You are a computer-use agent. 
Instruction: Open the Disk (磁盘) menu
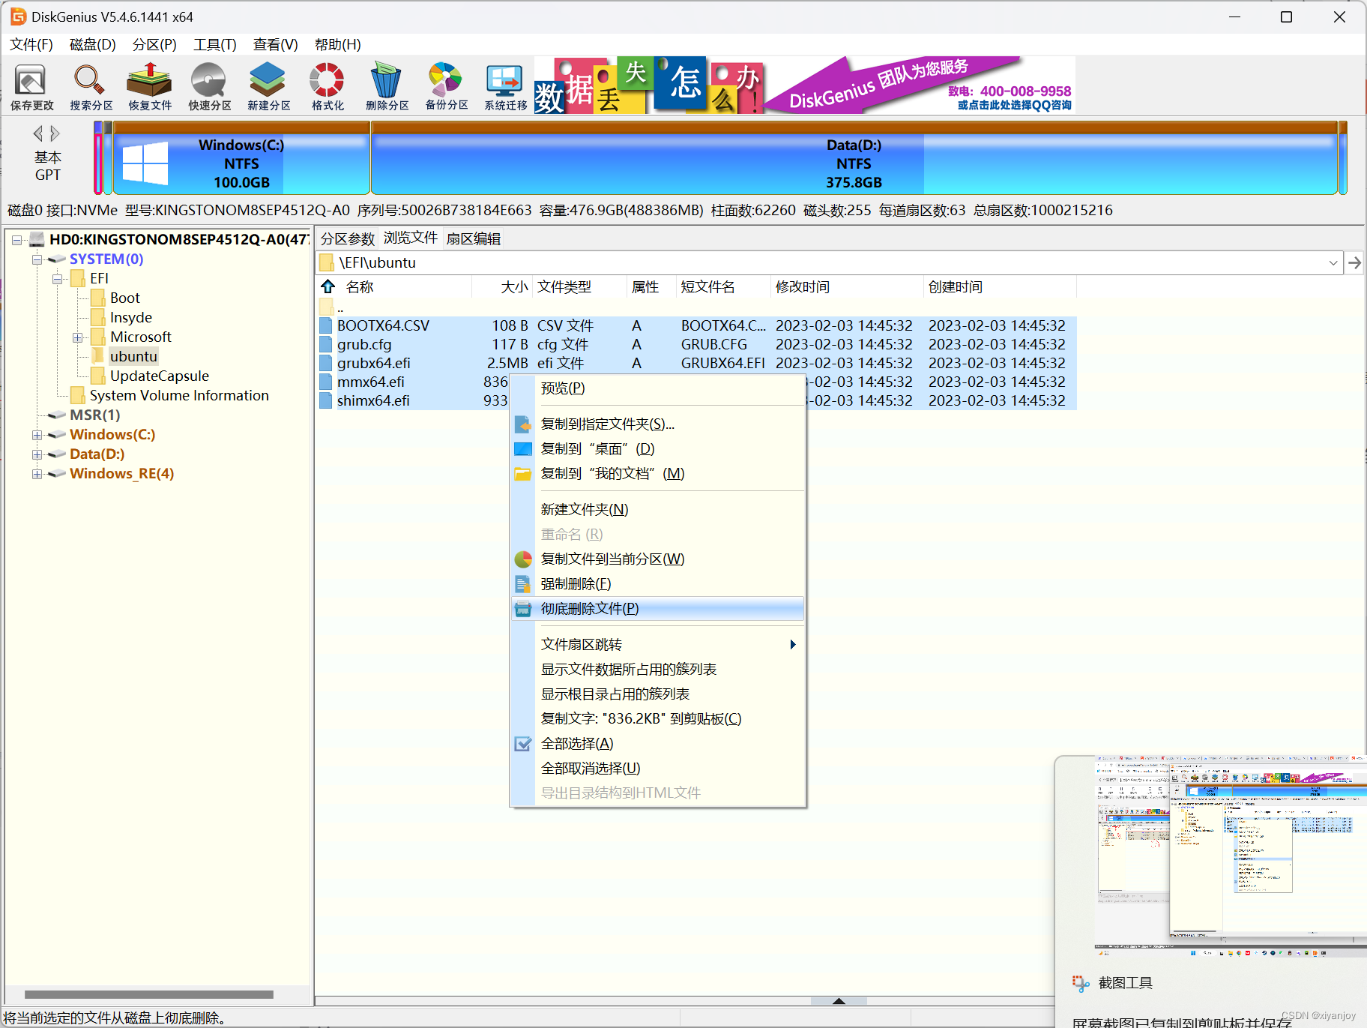click(x=92, y=44)
